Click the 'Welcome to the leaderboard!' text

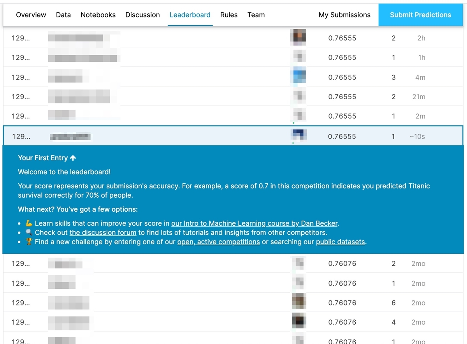tap(64, 172)
